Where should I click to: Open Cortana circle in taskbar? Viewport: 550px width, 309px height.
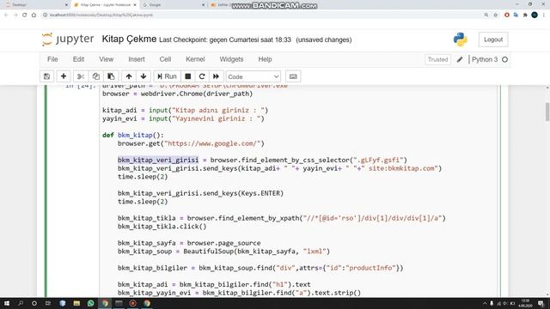(34, 303)
